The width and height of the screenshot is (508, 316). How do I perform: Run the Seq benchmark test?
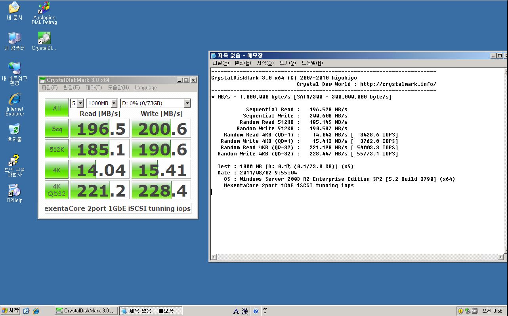tap(57, 129)
